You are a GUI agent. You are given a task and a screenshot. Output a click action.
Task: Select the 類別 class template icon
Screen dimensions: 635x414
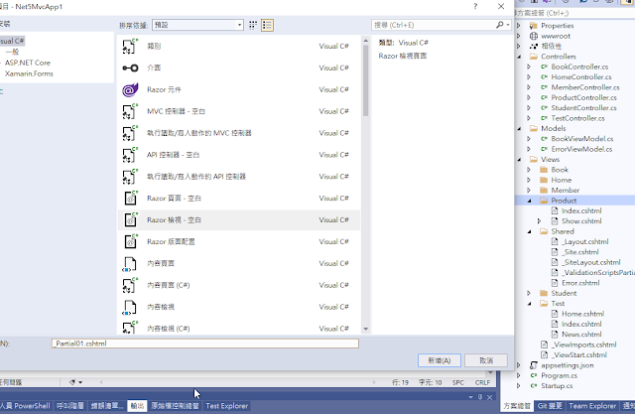click(130, 47)
